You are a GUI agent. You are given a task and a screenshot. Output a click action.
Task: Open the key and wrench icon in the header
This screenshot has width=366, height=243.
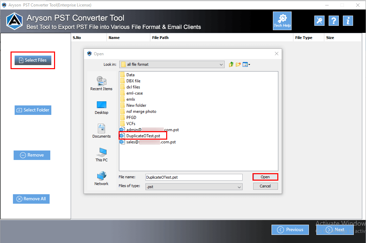tap(319, 21)
